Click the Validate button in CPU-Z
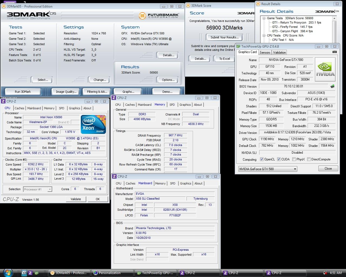346x277 pixels. (76, 199)
